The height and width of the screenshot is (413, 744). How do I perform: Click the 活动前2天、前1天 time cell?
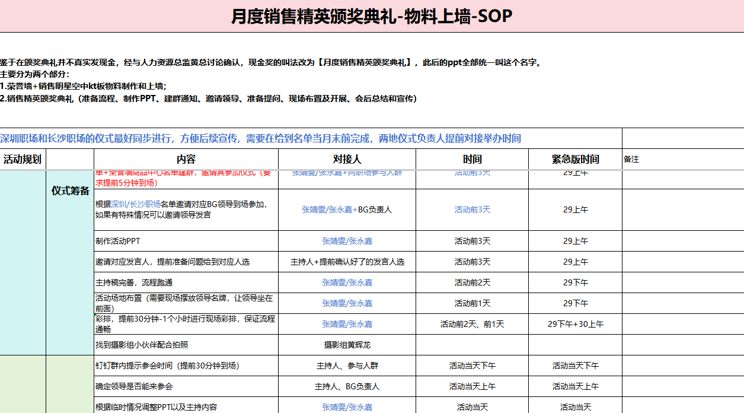coord(472,324)
